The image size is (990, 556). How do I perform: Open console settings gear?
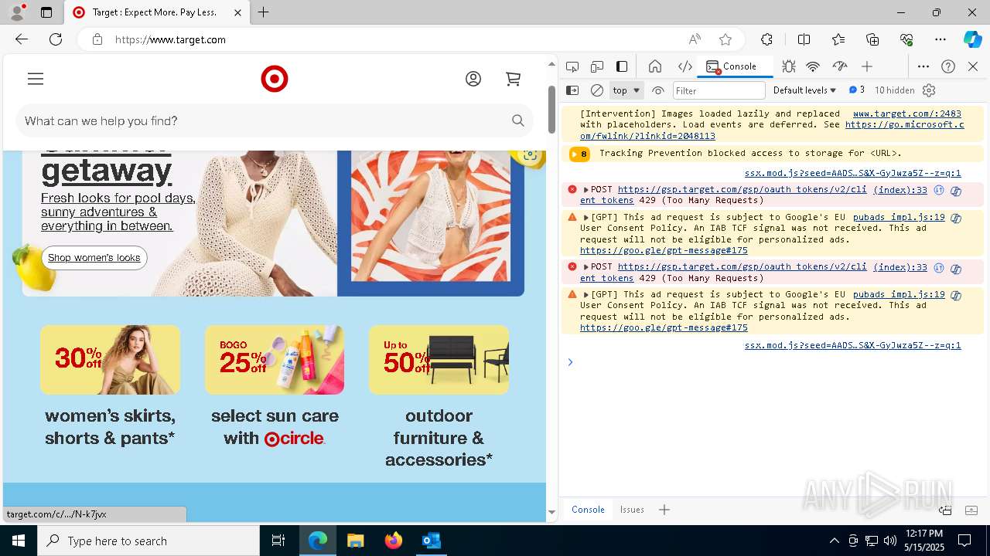point(930,90)
